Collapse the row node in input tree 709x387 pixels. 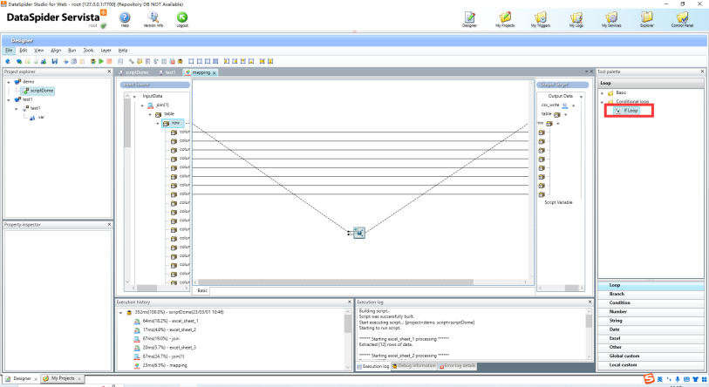[158, 123]
